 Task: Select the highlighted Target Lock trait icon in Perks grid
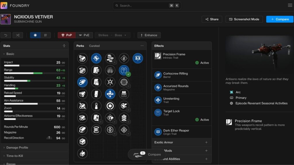pos(124,70)
